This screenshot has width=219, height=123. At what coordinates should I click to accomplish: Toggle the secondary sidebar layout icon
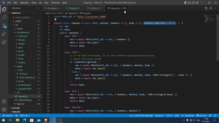pos(193,3)
